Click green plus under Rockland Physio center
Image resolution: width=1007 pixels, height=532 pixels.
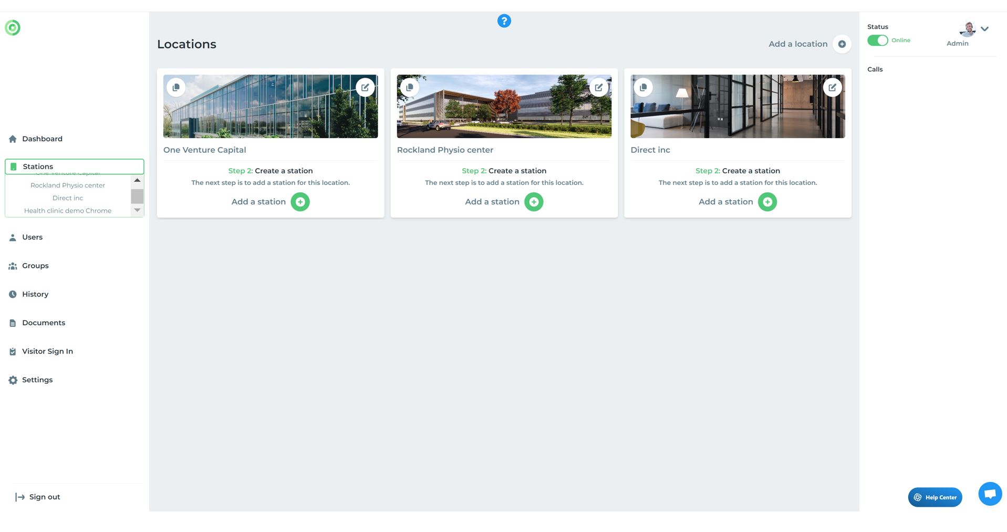pyautogui.click(x=534, y=202)
